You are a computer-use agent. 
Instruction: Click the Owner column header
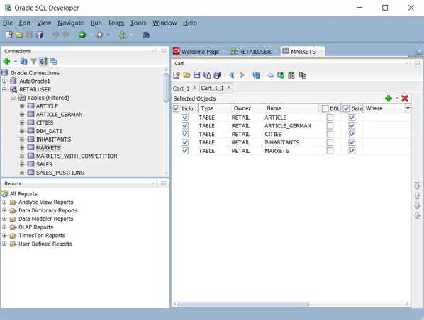coord(247,108)
